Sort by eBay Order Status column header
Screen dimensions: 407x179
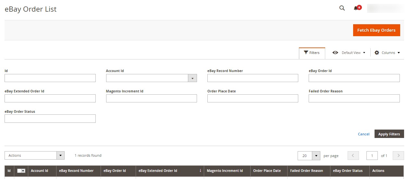click(348, 171)
